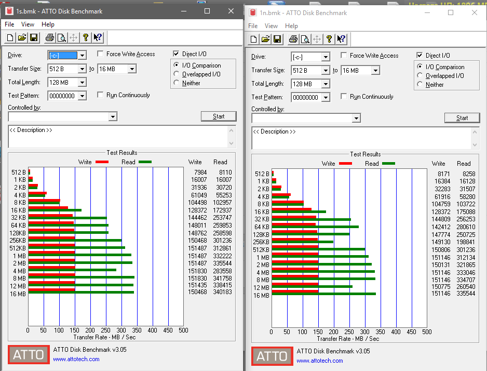The image size is (487, 371).
Task: Open File menu in 1n.bmk window
Action: [253, 26]
